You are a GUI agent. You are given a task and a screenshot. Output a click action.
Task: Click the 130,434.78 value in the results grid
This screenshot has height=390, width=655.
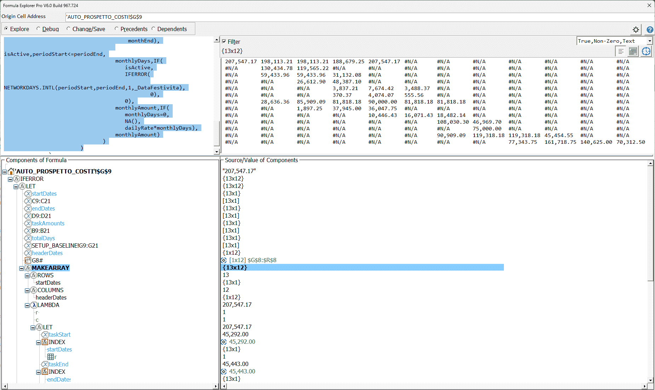[277, 68]
